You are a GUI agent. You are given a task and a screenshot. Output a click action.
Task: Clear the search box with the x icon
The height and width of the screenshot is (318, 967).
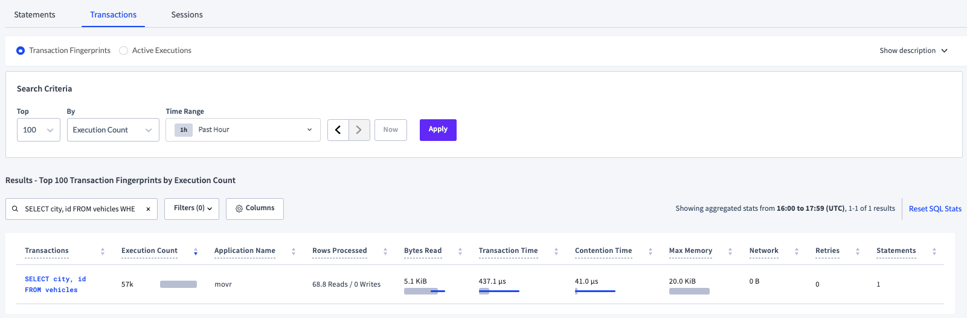pyautogui.click(x=148, y=209)
